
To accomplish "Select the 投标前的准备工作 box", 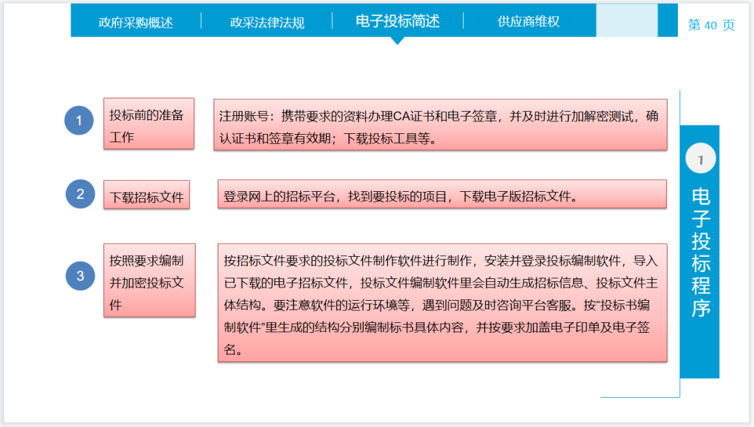I will coord(149,124).
